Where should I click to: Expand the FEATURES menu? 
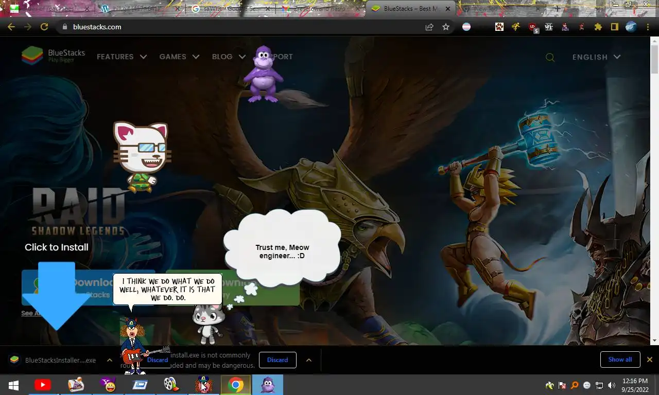pyautogui.click(x=122, y=57)
